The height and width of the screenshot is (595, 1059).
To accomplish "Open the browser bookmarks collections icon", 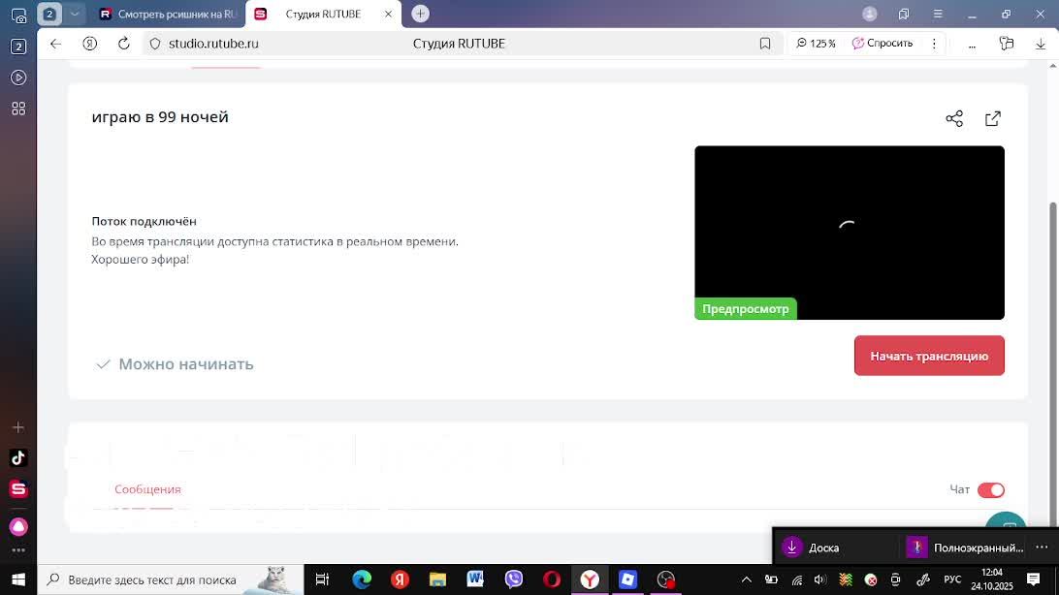I will (904, 14).
